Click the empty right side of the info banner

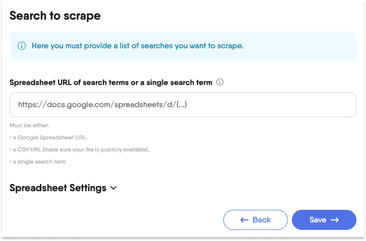point(300,46)
